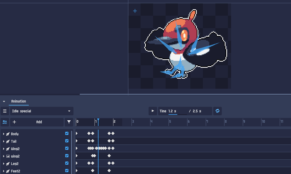Open the Idle special animation dropdown
291x174 pixels.
(42, 111)
